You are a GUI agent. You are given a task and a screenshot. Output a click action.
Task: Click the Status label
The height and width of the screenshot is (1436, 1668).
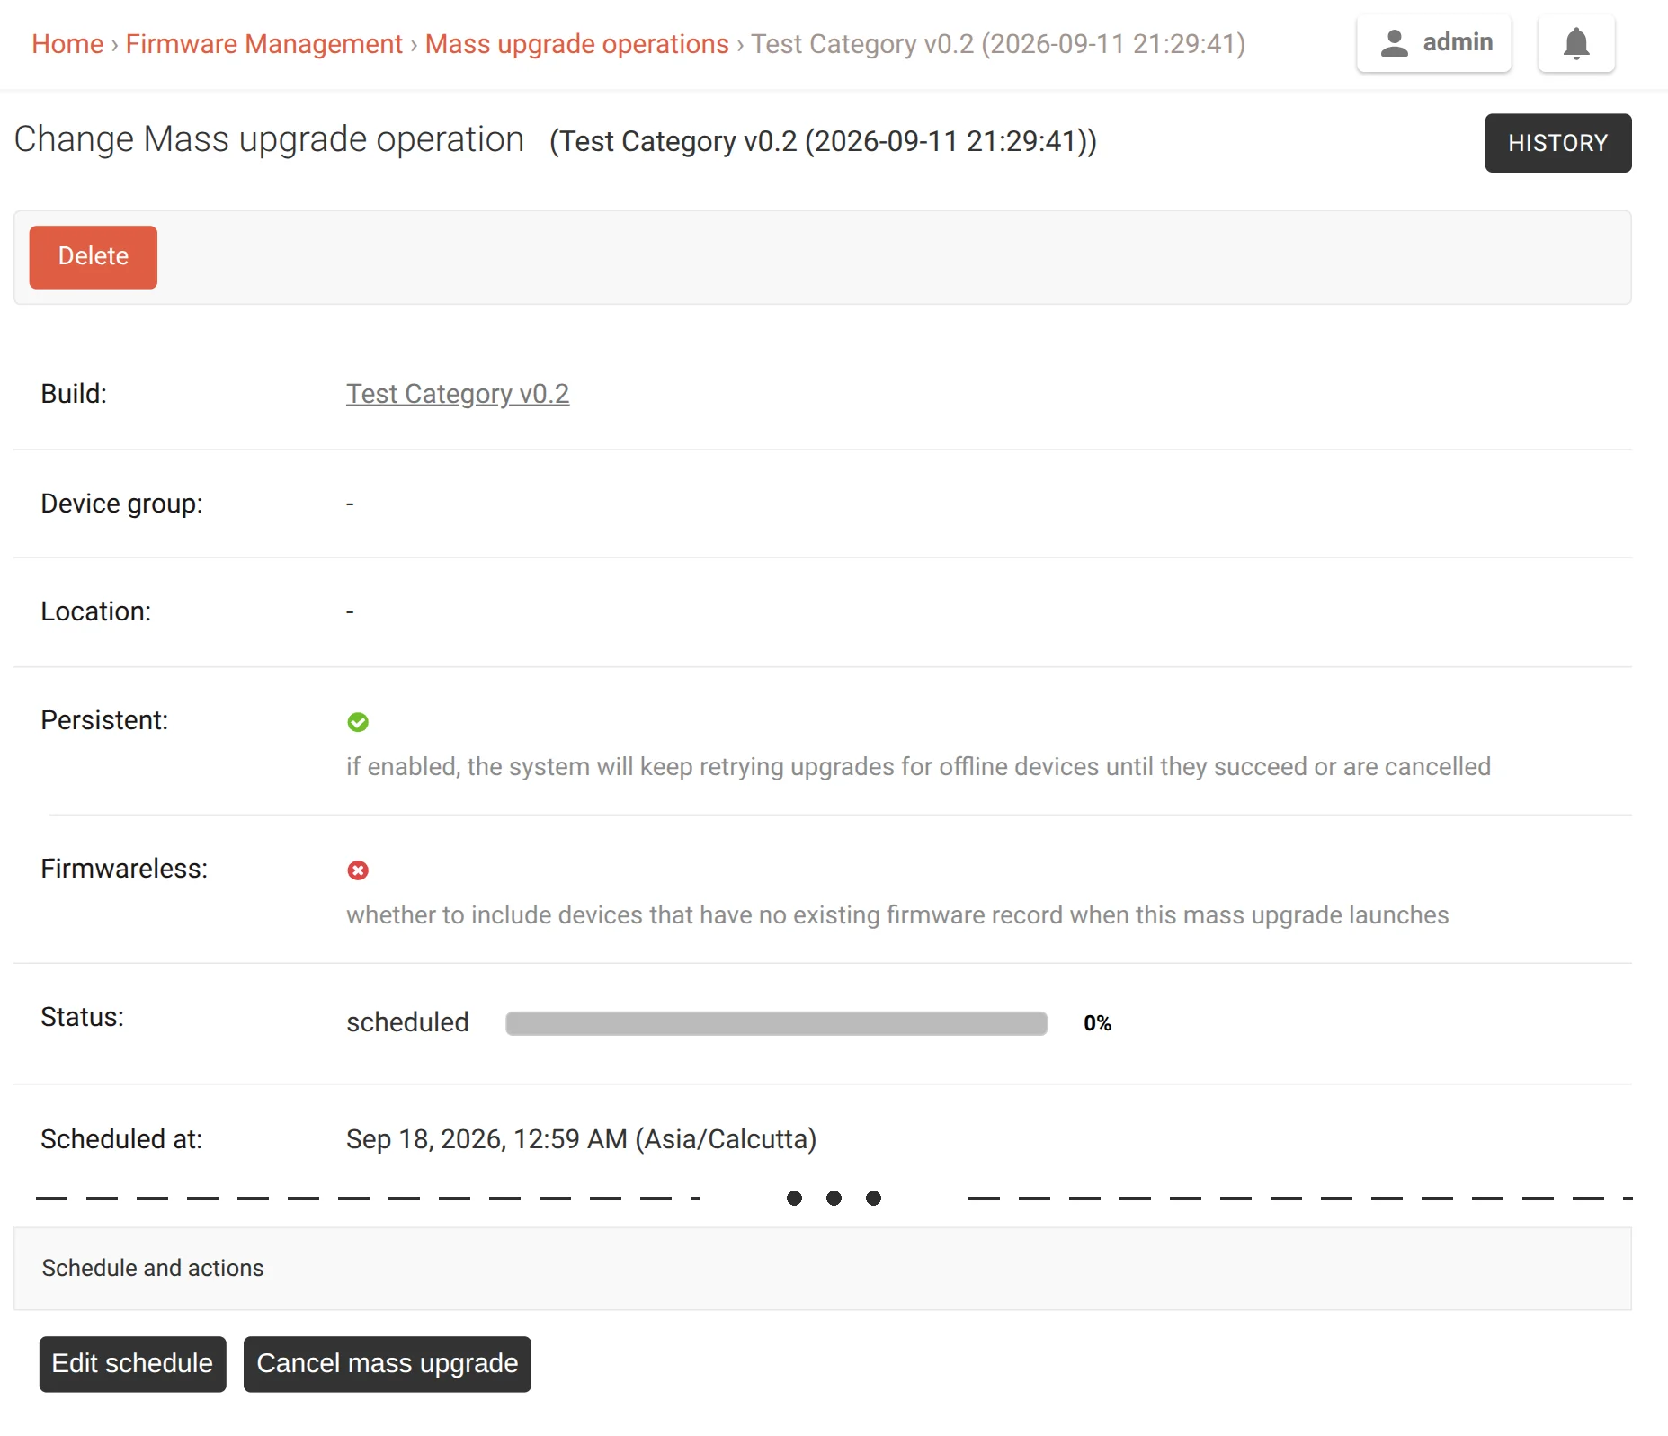coord(82,1017)
